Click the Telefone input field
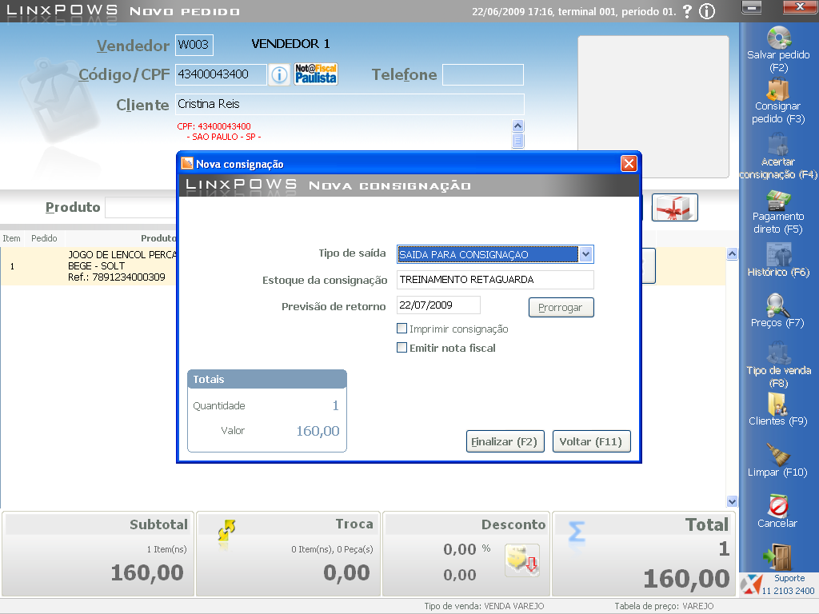This screenshot has height=614, width=819. pyautogui.click(x=482, y=74)
